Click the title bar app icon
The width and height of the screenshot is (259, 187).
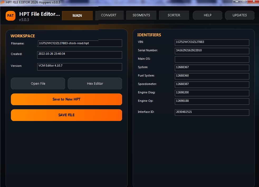3,2
